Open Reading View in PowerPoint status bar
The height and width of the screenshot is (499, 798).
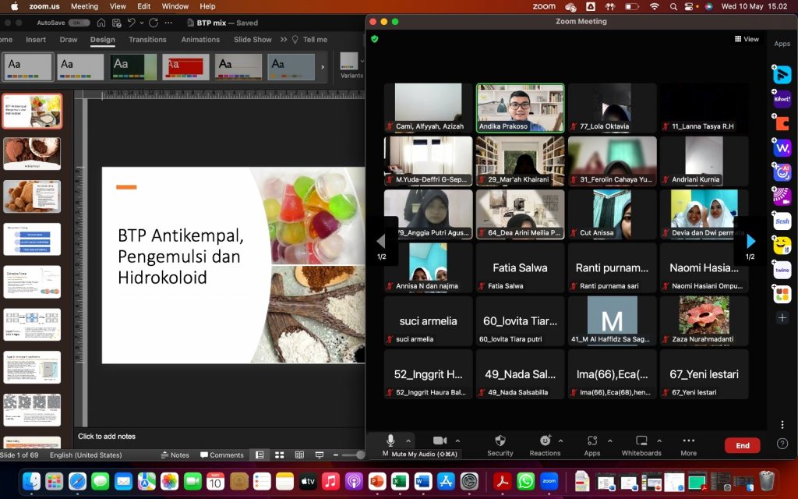(299, 455)
